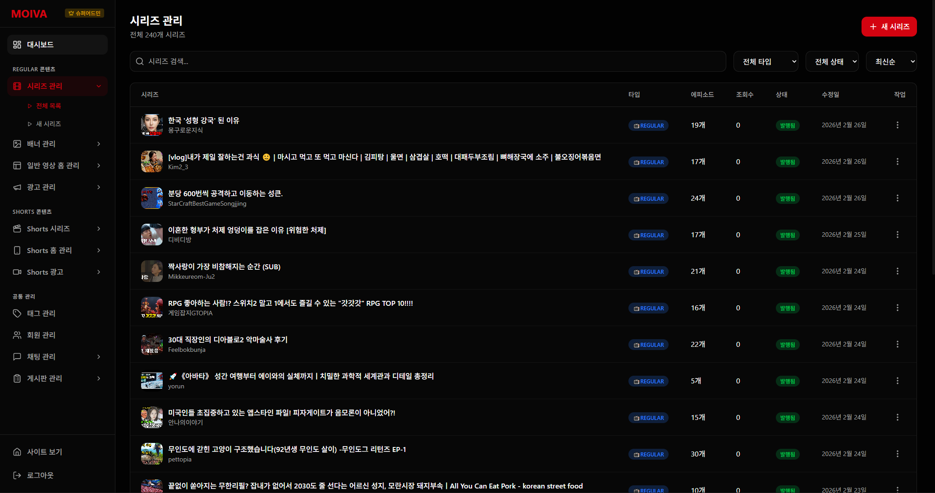Open actions menu for 한국 '성형 강국' row

pos(897,125)
